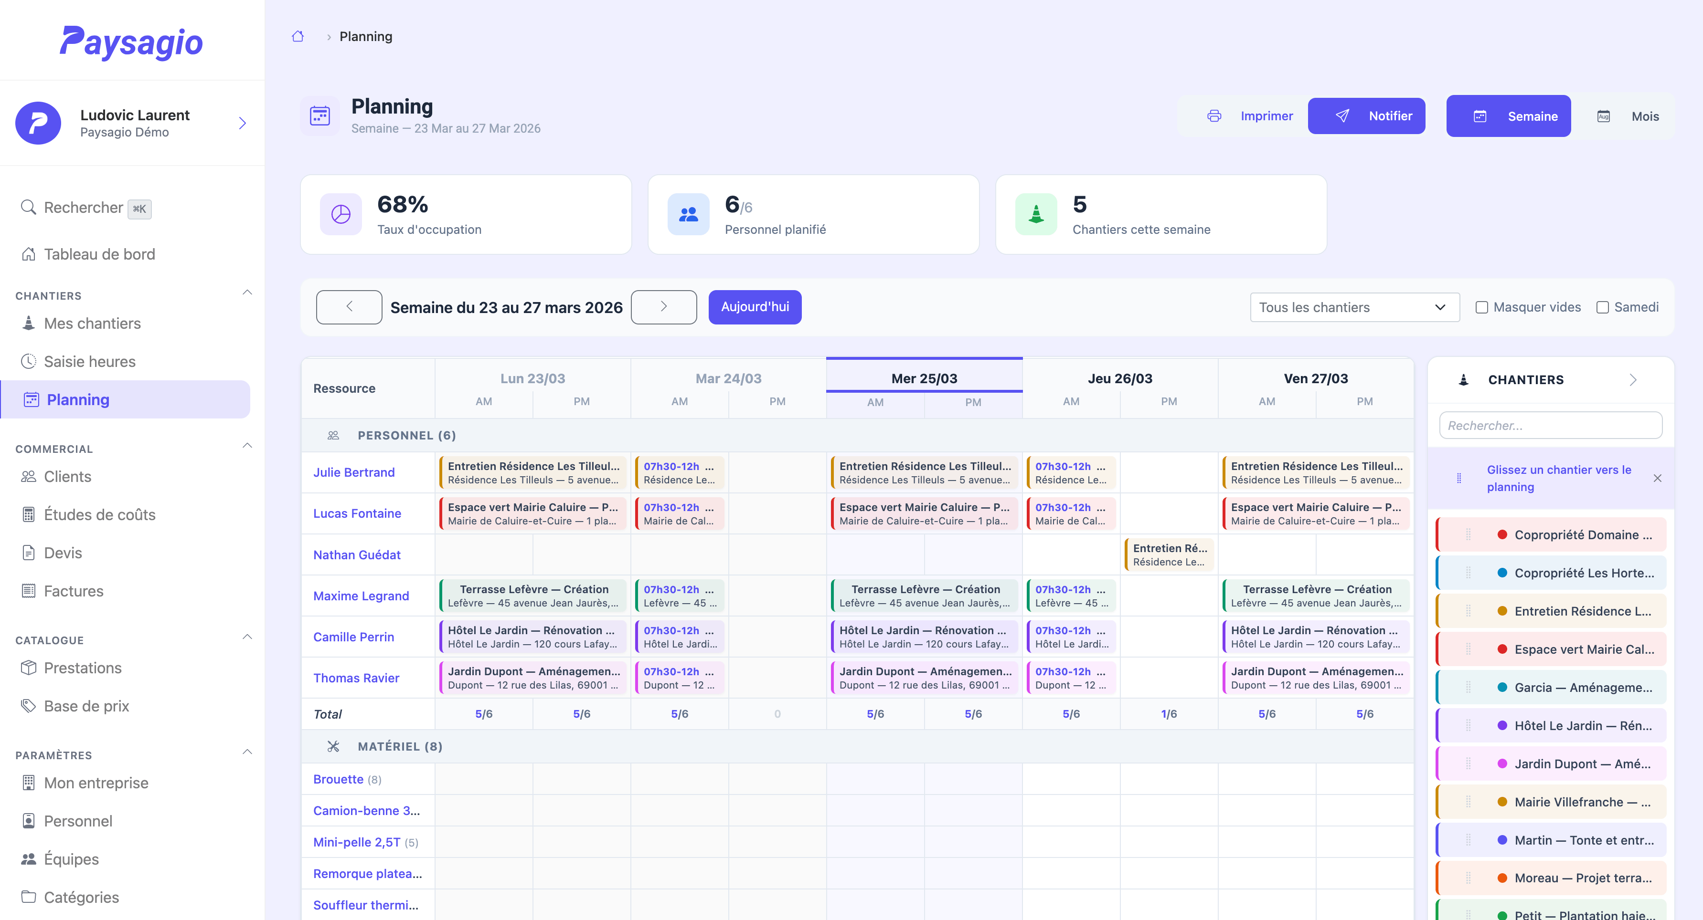Check the Samedi option
This screenshot has width=1703, height=920.
click(x=1603, y=307)
